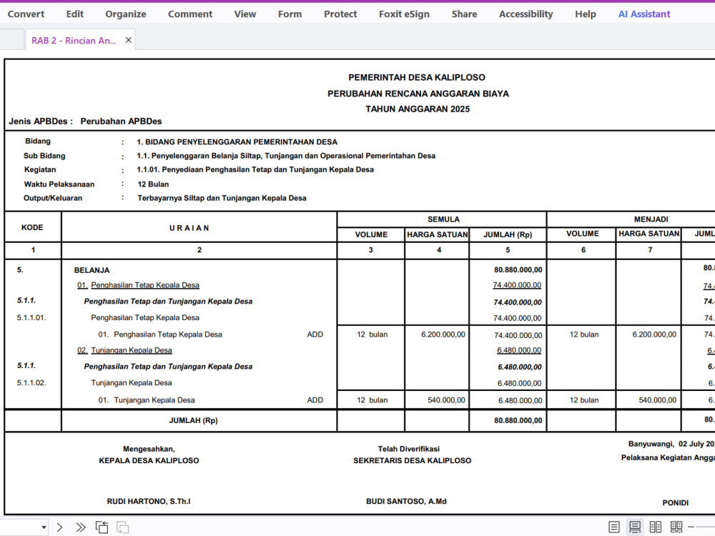The height and width of the screenshot is (536, 715).
Task: Open the Foxit eSign tab
Action: tap(405, 14)
